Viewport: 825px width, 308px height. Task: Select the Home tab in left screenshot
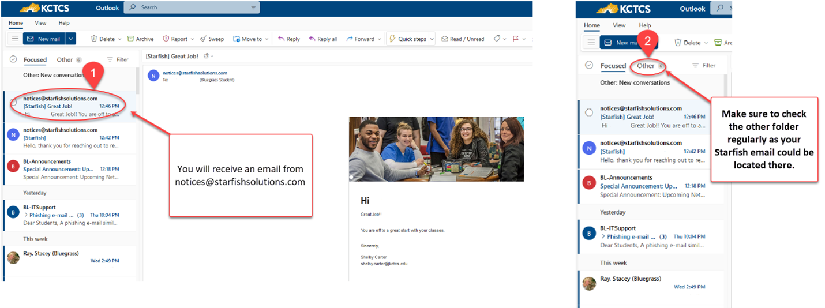16,23
